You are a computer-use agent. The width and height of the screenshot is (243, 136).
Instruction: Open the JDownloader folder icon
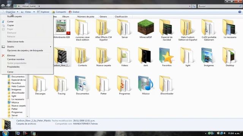[167, 84]
